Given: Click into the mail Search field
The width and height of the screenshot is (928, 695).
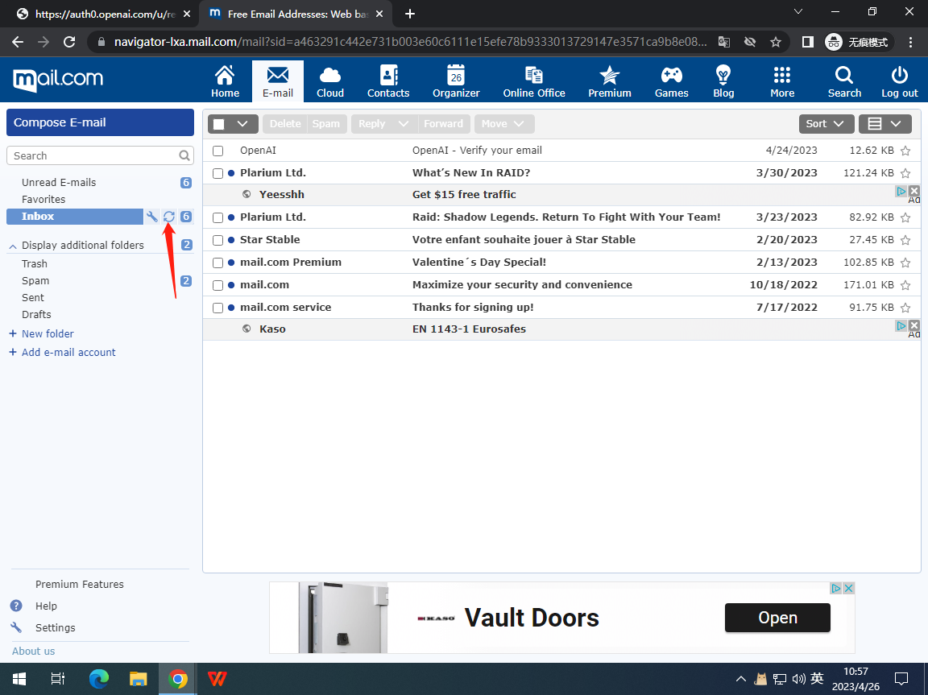Looking at the screenshot, I should [93, 155].
